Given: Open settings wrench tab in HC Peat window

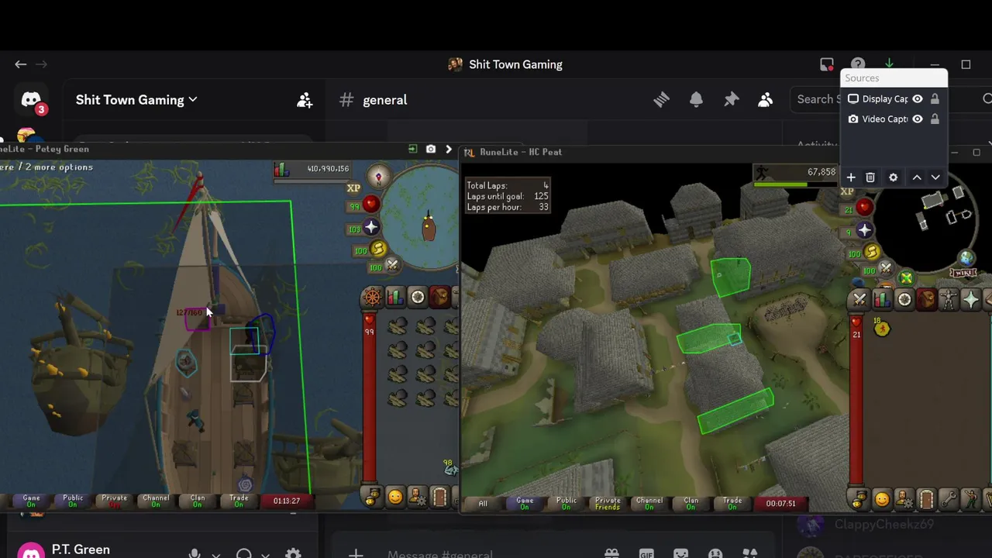Looking at the screenshot, I should 949,499.
